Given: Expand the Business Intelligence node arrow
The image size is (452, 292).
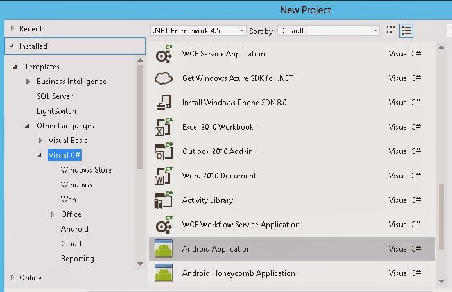Looking at the screenshot, I should pos(28,82).
